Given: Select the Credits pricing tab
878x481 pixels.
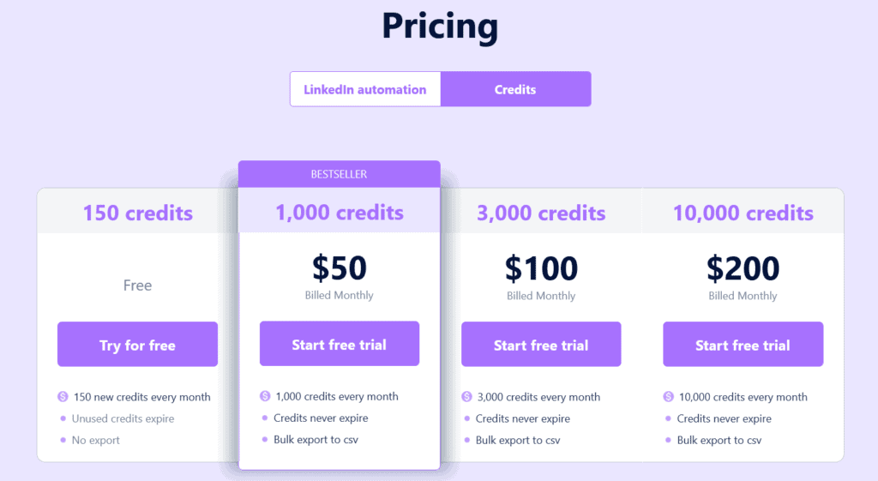Looking at the screenshot, I should [515, 89].
